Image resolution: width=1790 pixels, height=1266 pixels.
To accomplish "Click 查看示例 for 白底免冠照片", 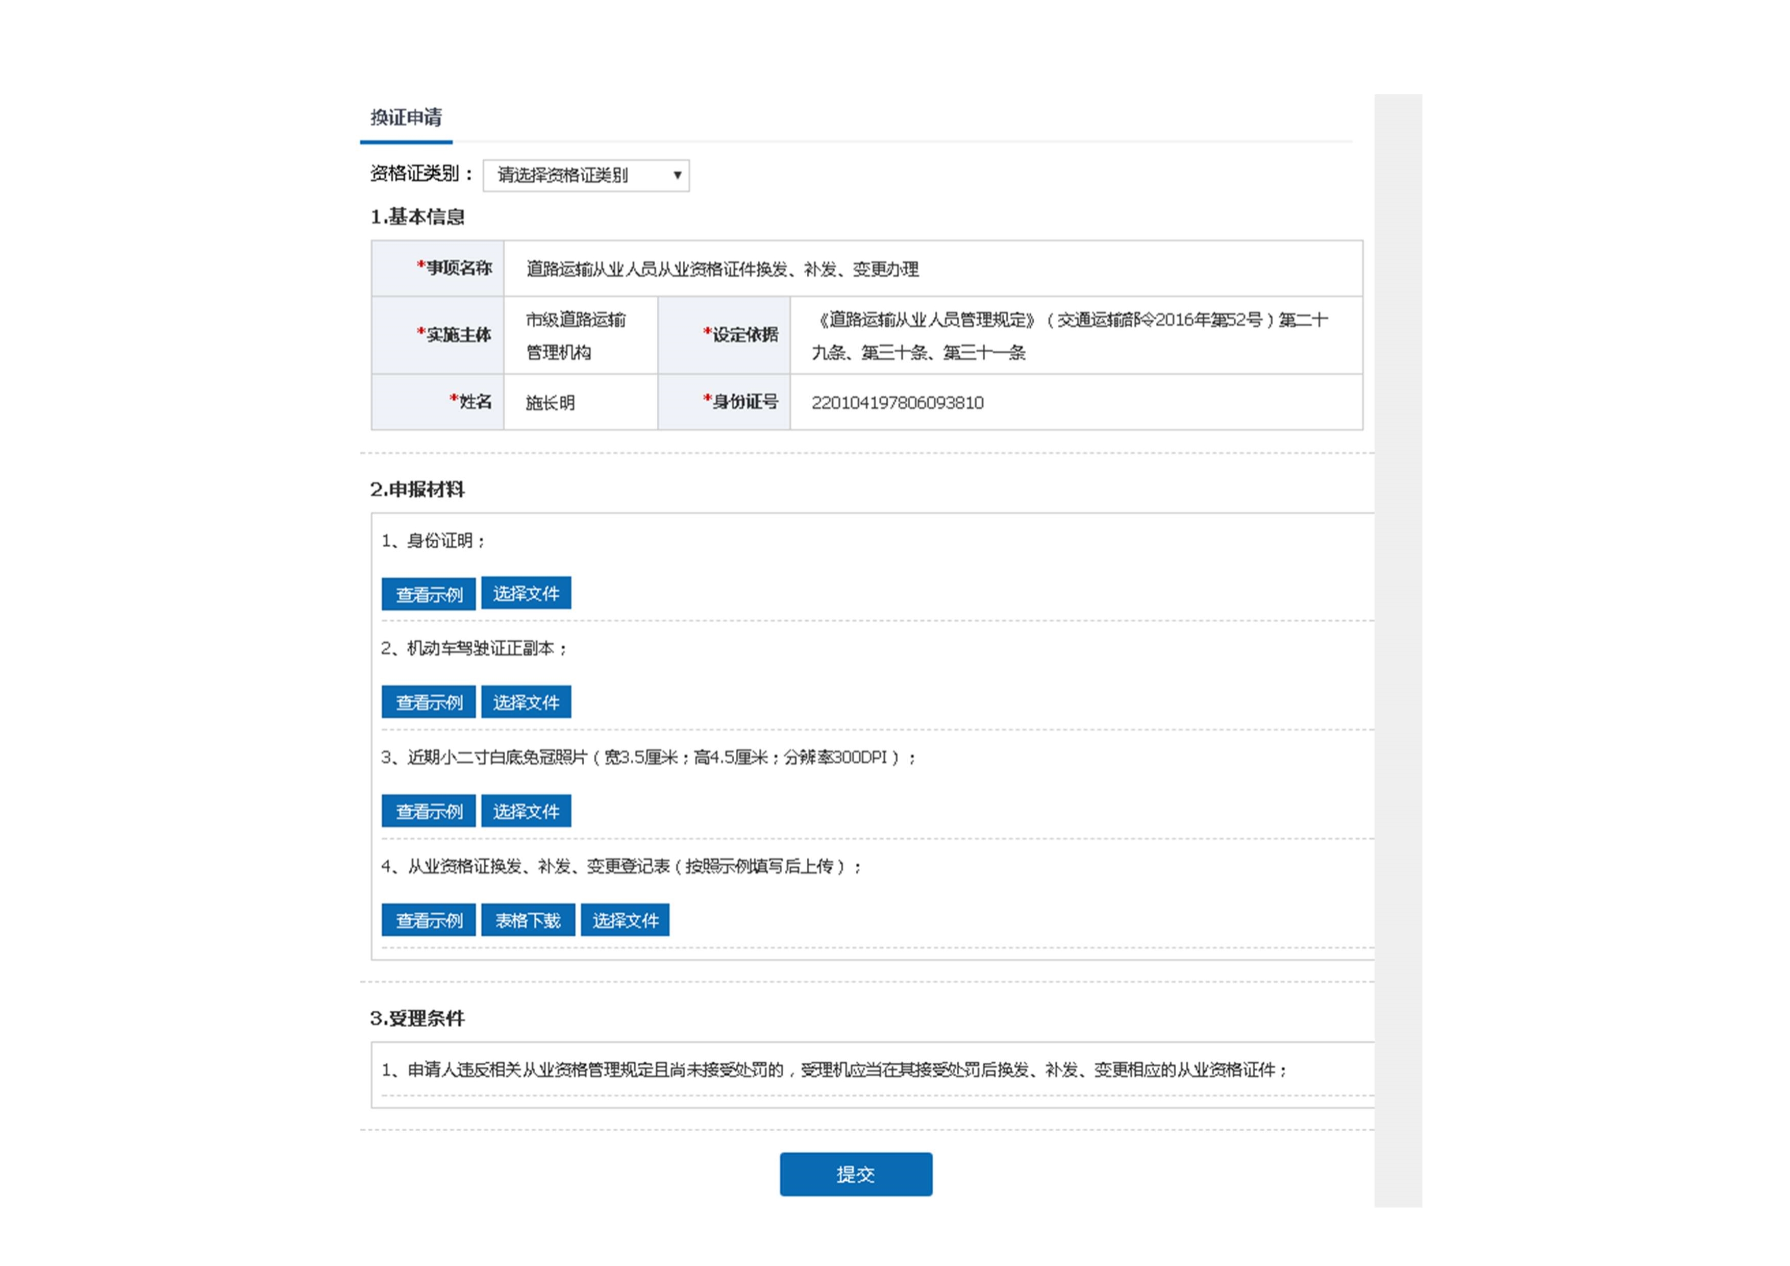I will 428,811.
